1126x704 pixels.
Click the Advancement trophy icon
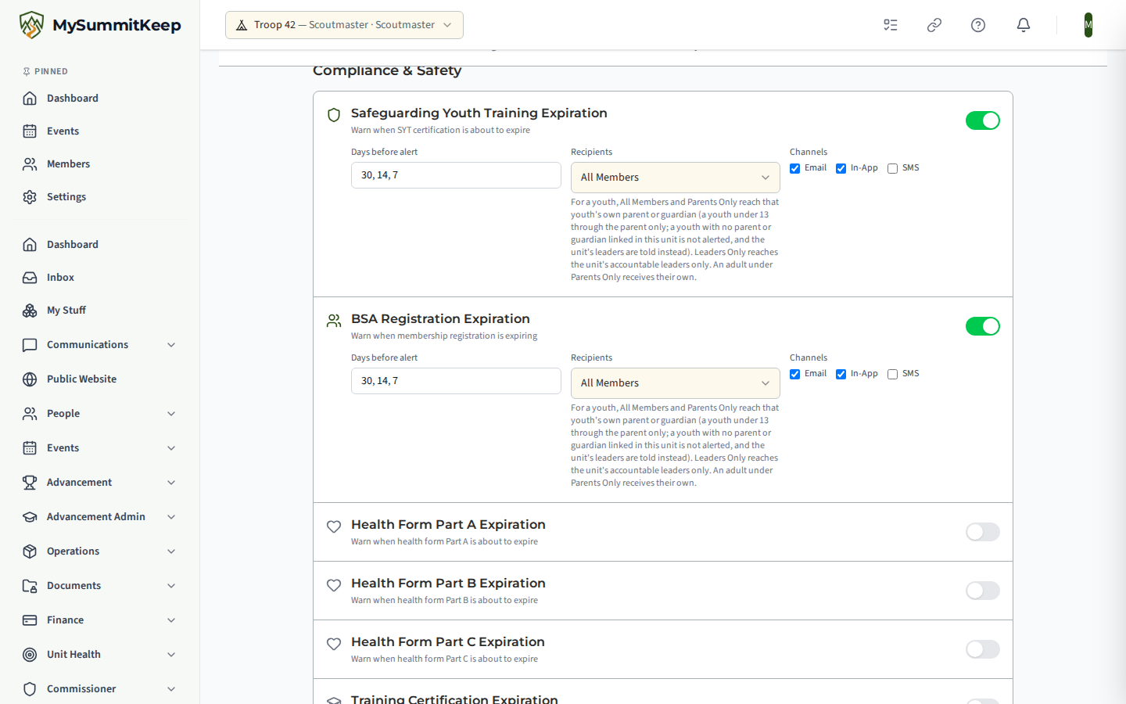[x=30, y=483]
